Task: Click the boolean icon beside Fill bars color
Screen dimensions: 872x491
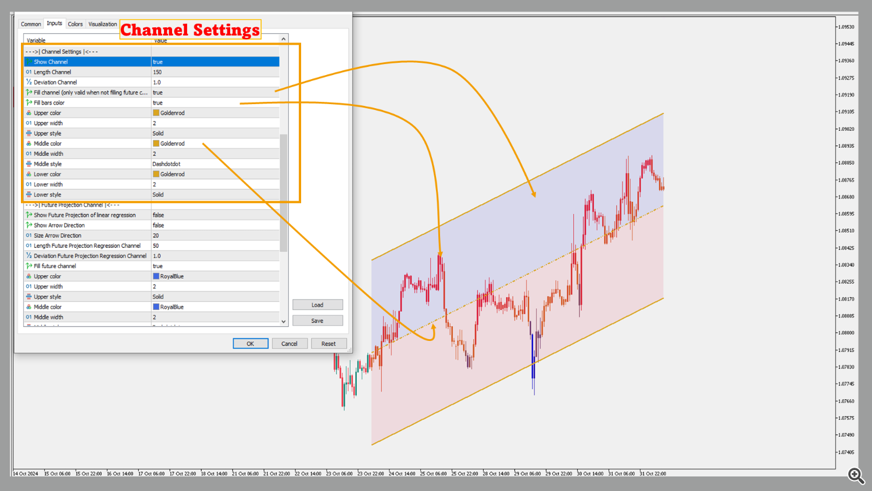Action: pyautogui.click(x=28, y=102)
